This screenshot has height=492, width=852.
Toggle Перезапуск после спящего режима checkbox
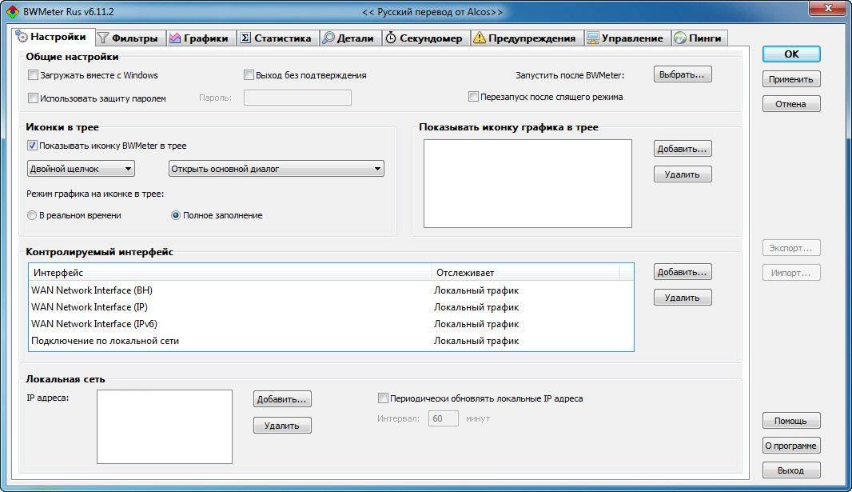point(473,96)
